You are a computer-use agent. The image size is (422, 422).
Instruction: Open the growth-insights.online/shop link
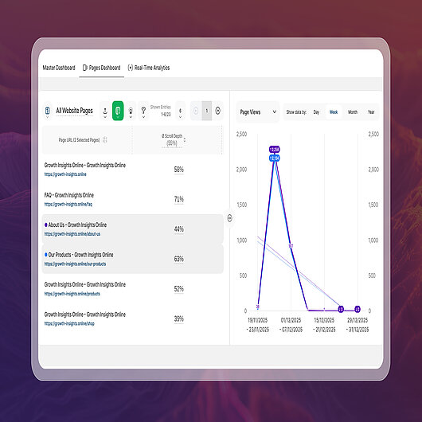coord(69,324)
